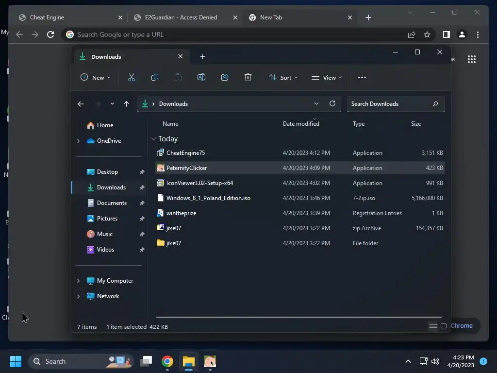Click the Cut scissors icon in Explorer toolbar

pyautogui.click(x=131, y=77)
